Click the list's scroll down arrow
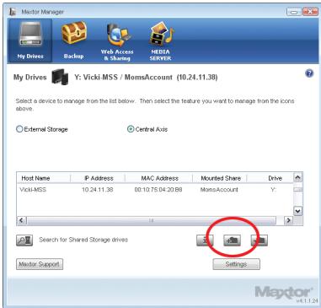The image size is (321, 308). point(297,211)
